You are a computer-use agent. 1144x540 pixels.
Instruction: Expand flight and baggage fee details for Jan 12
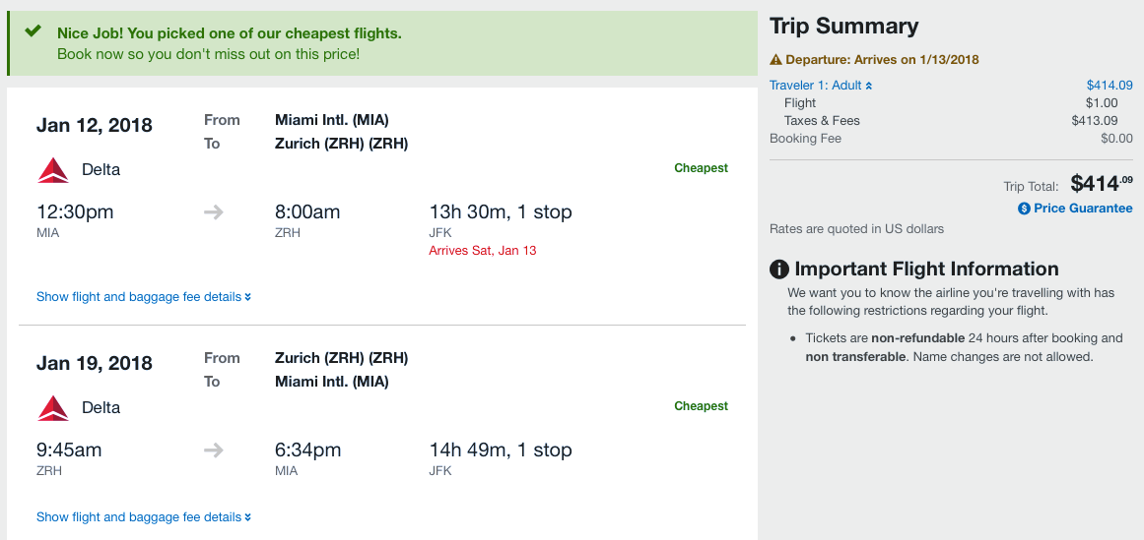click(x=144, y=297)
